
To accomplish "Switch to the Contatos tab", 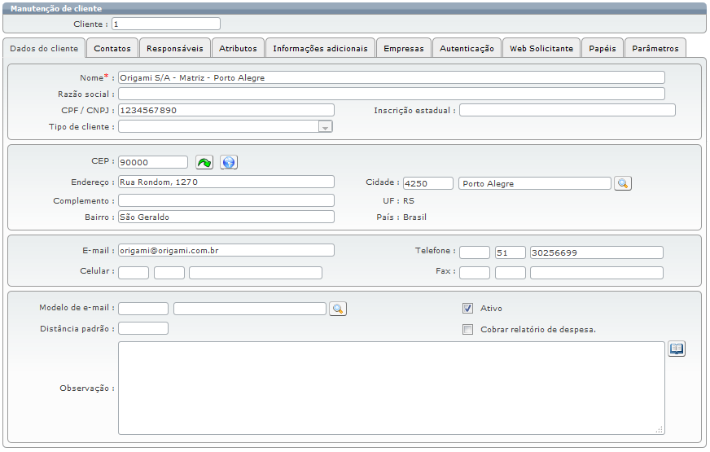I will [x=112, y=48].
